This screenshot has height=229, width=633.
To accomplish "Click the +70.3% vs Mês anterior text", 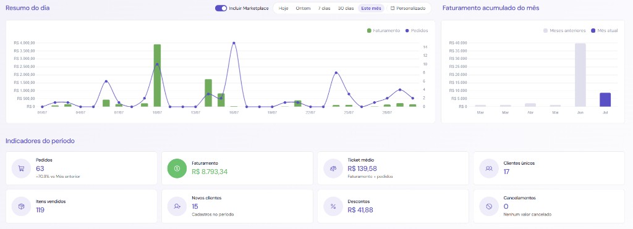I will click(57, 177).
